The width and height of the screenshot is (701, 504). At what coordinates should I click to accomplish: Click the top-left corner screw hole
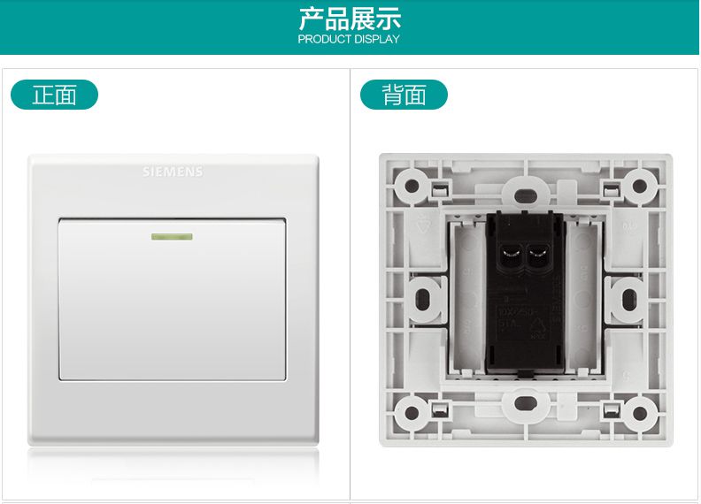(412, 186)
